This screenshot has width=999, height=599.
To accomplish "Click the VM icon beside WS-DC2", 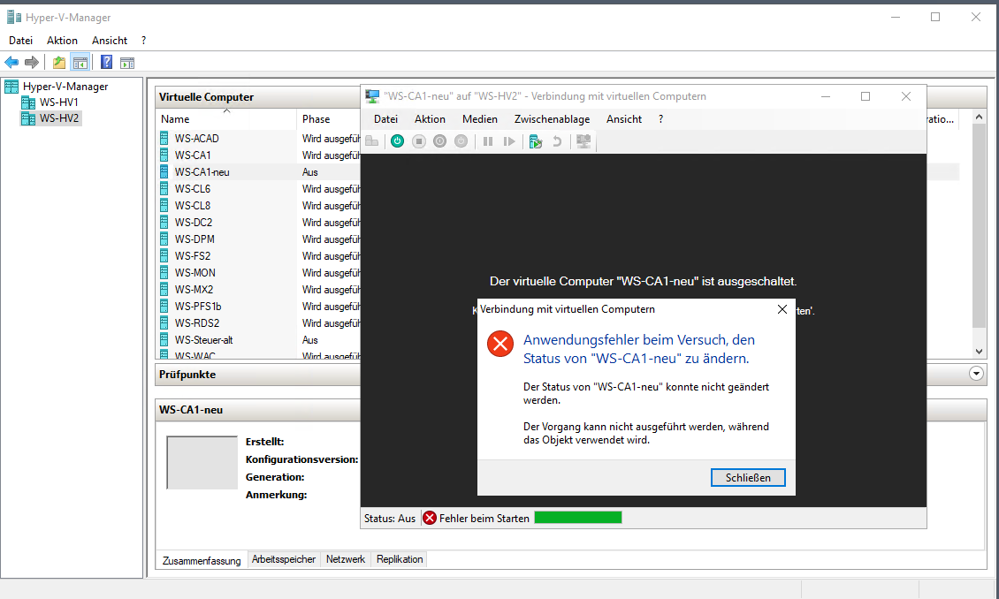I will 164,222.
